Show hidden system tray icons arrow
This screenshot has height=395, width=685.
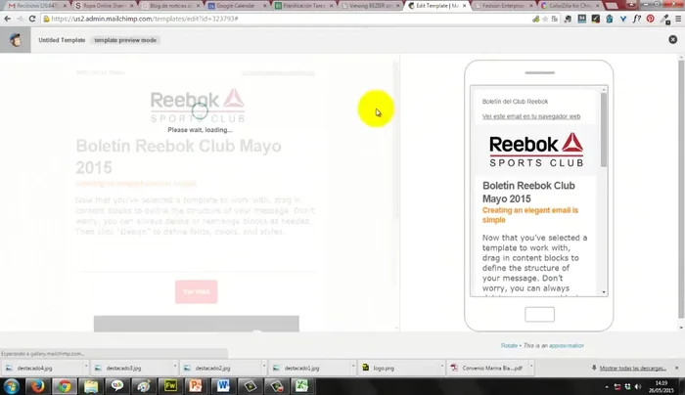tap(607, 387)
